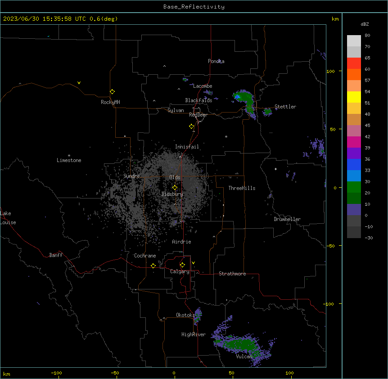Select the magenta 42 dBZ legend swatch
The height and width of the screenshot is (379, 388).
coord(354,142)
